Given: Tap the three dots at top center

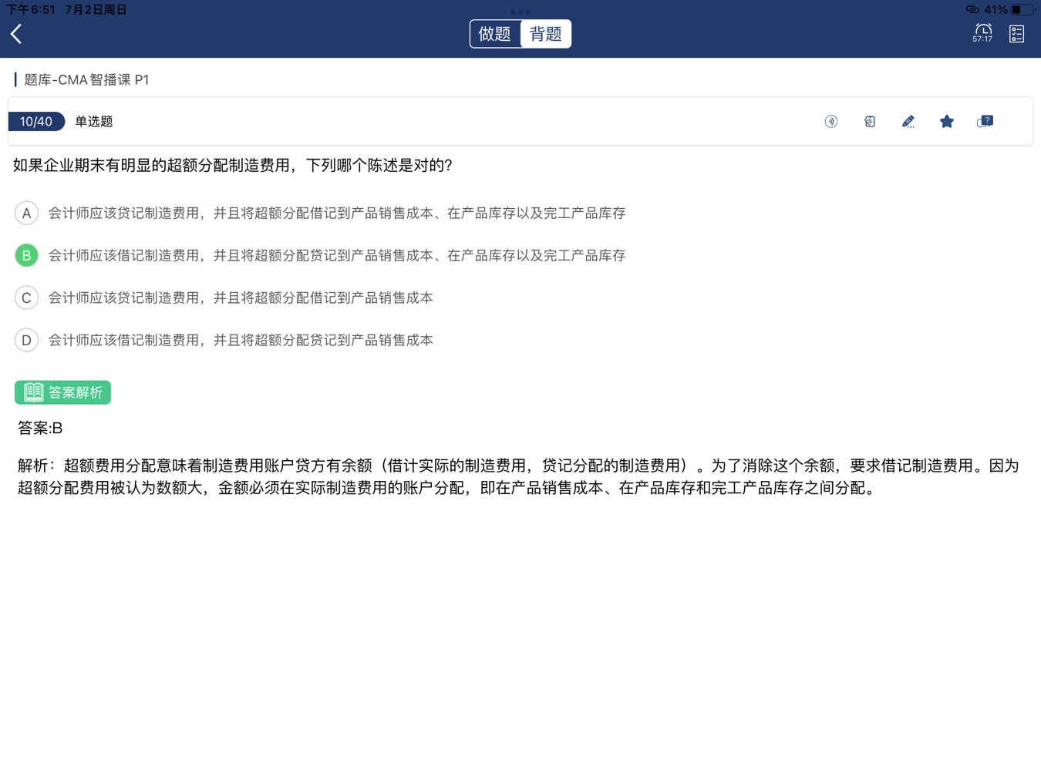Looking at the screenshot, I should point(520,12).
